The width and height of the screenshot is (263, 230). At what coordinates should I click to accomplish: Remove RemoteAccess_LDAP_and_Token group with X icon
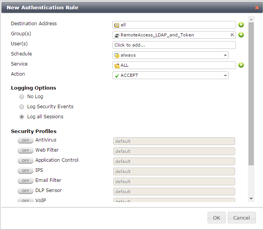232,35
